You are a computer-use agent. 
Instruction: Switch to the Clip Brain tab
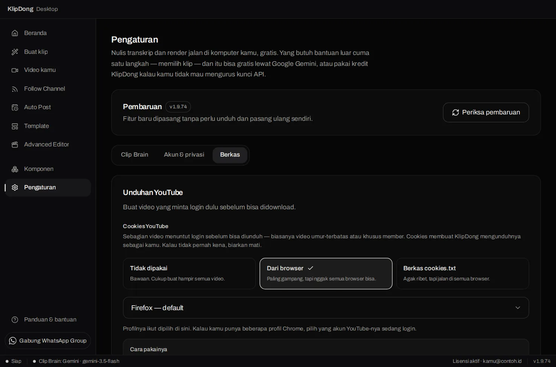(x=135, y=155)
